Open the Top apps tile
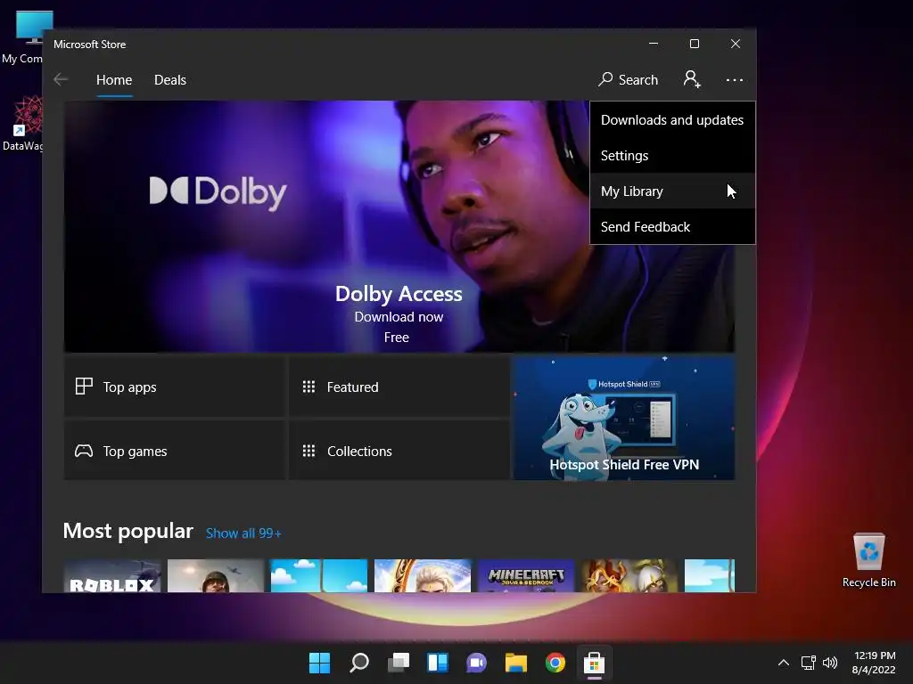The width and height of the screenshot is (913, 684). coord(175,387)
